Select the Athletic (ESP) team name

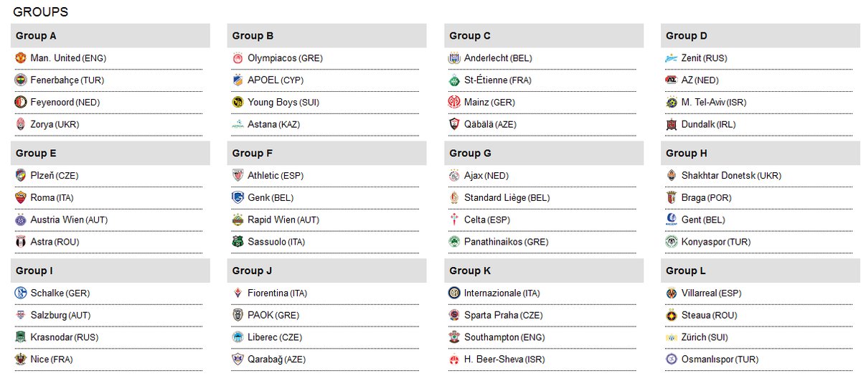click(x=263, y=176)
